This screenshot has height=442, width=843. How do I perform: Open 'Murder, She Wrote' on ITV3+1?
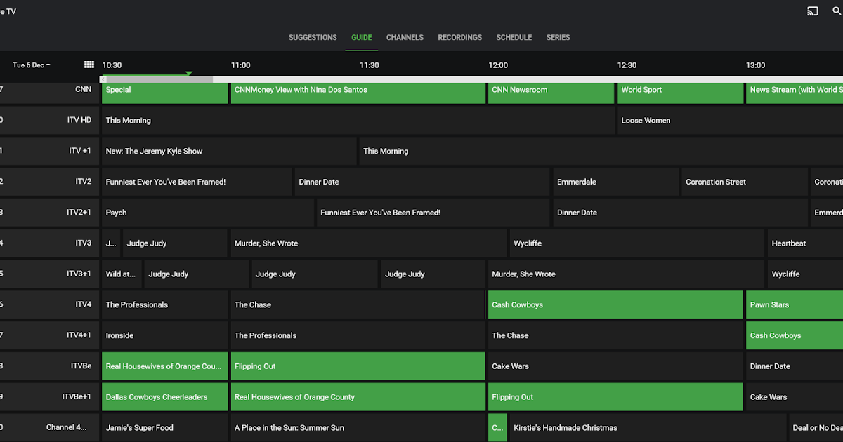(x=626, y=274)
